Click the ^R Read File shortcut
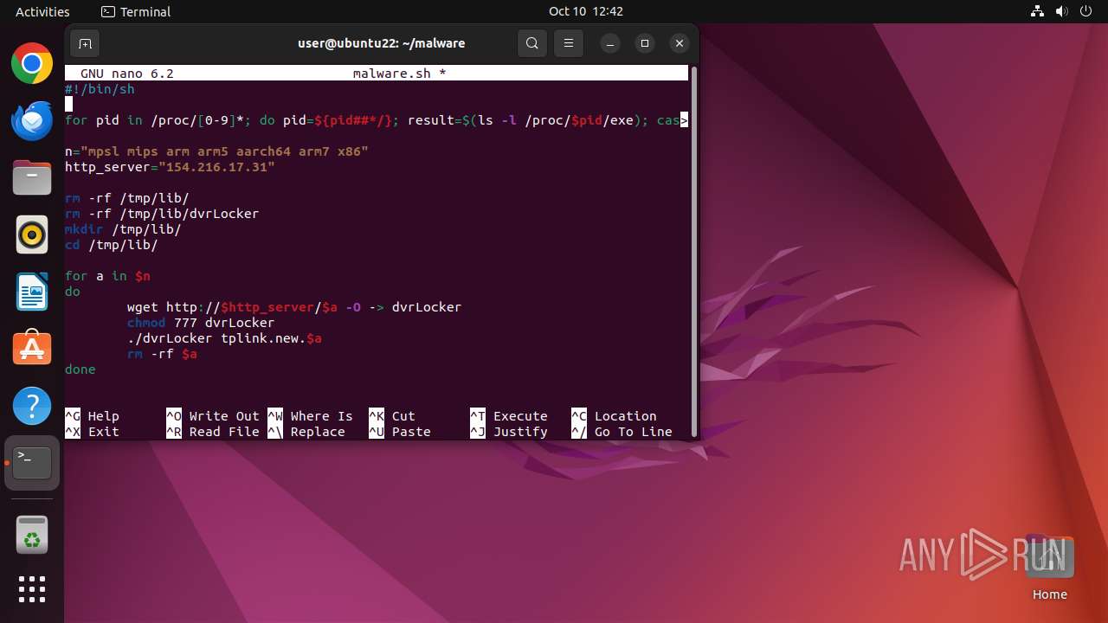 213,432
